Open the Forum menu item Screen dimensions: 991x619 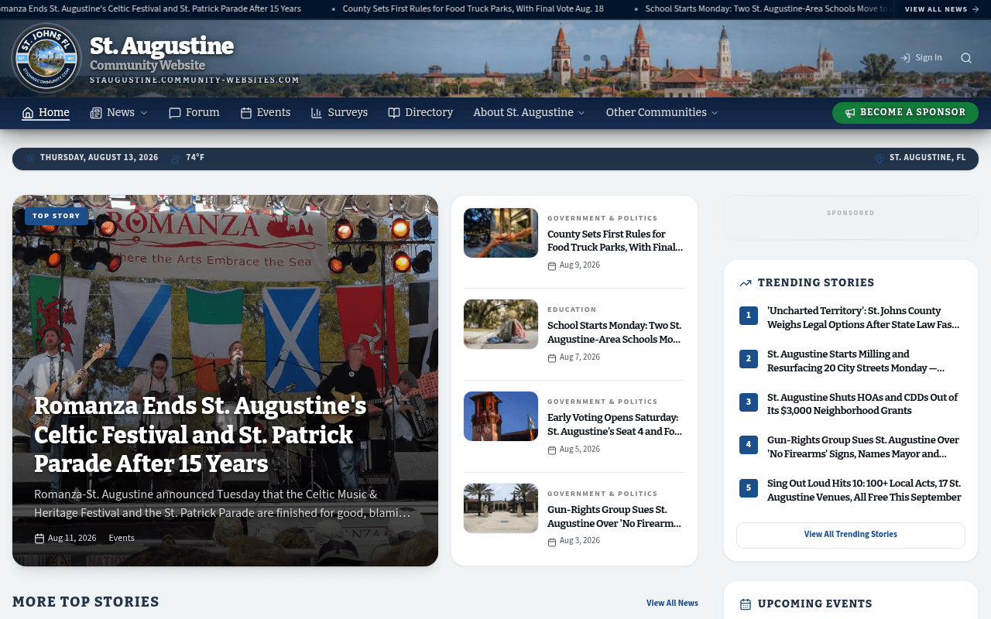click(194, 113)
